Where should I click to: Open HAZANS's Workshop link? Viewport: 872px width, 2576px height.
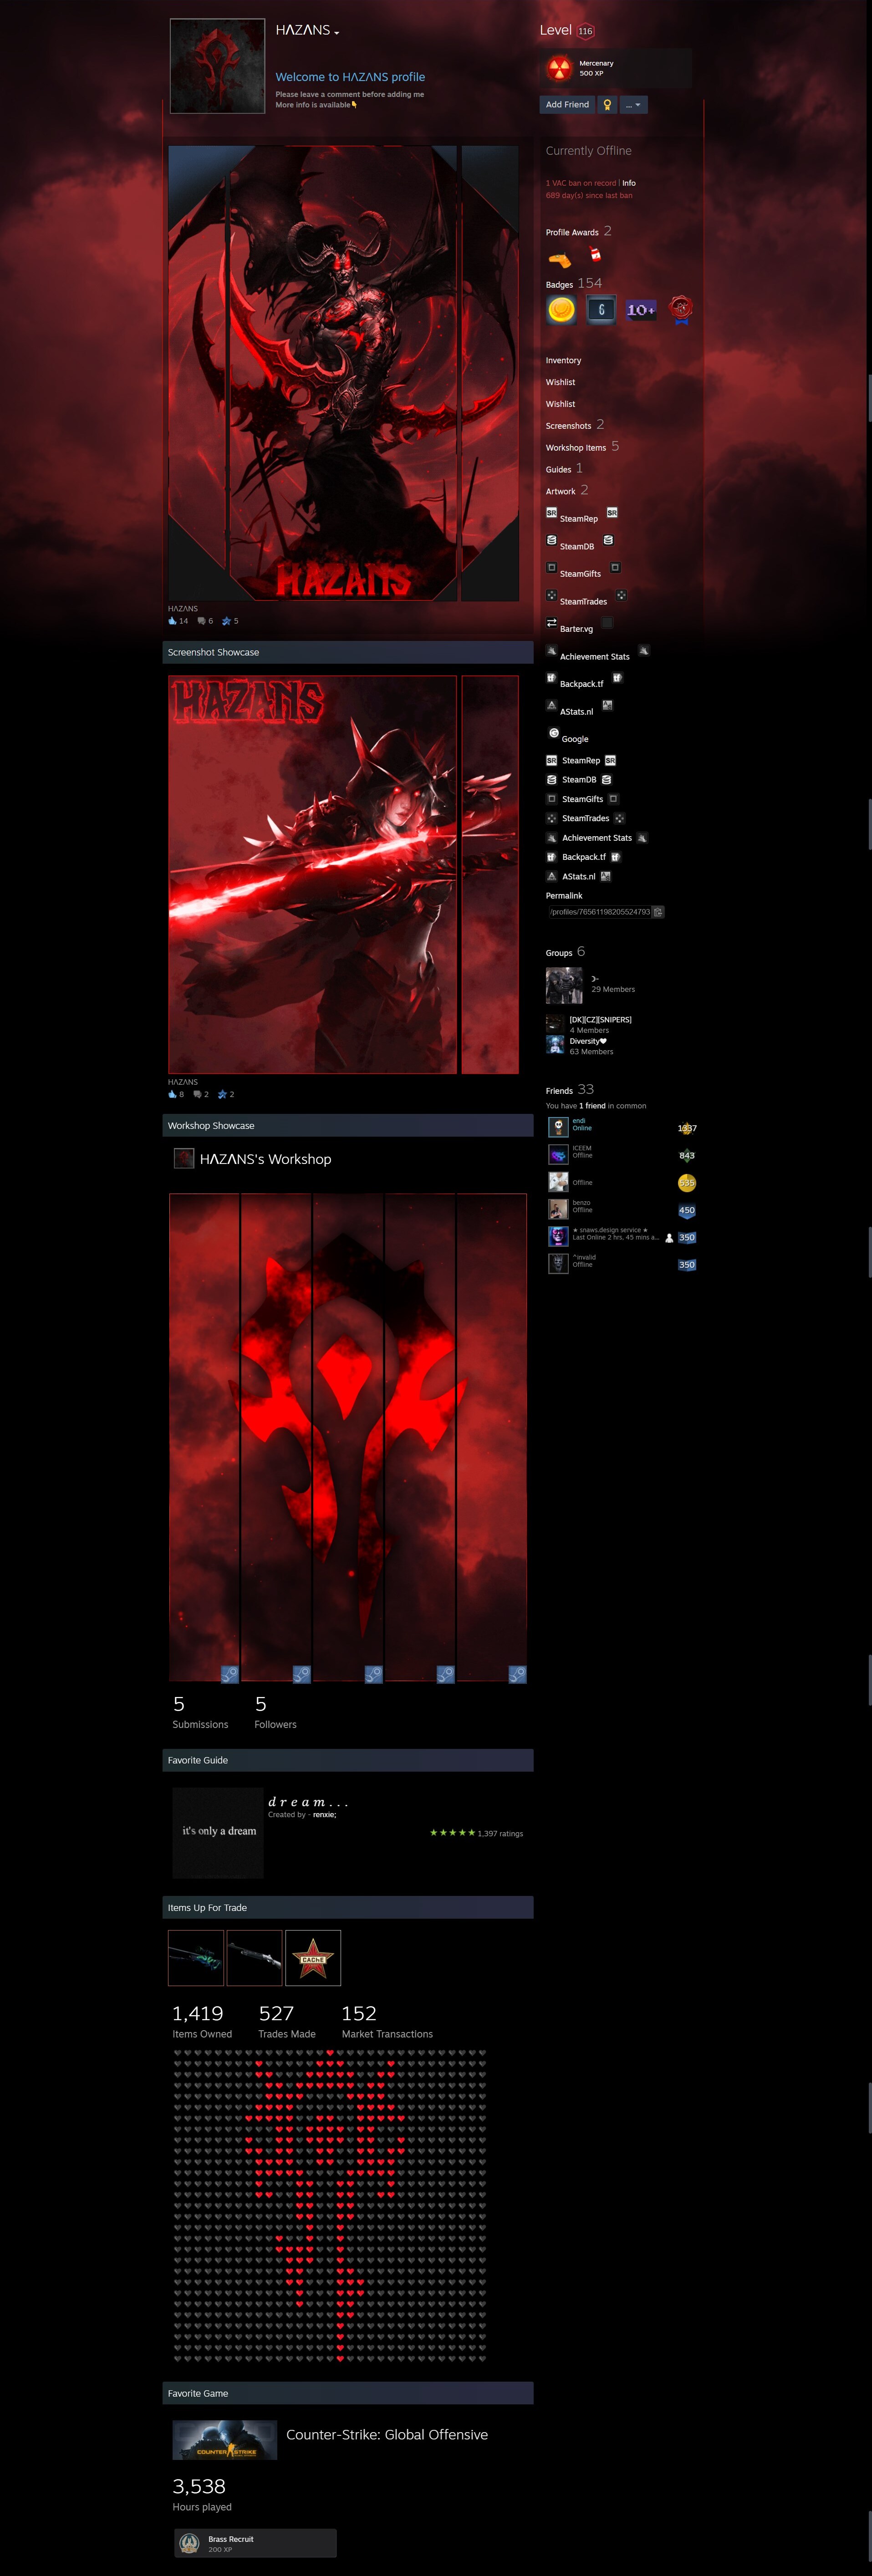tap(265, 1159)
